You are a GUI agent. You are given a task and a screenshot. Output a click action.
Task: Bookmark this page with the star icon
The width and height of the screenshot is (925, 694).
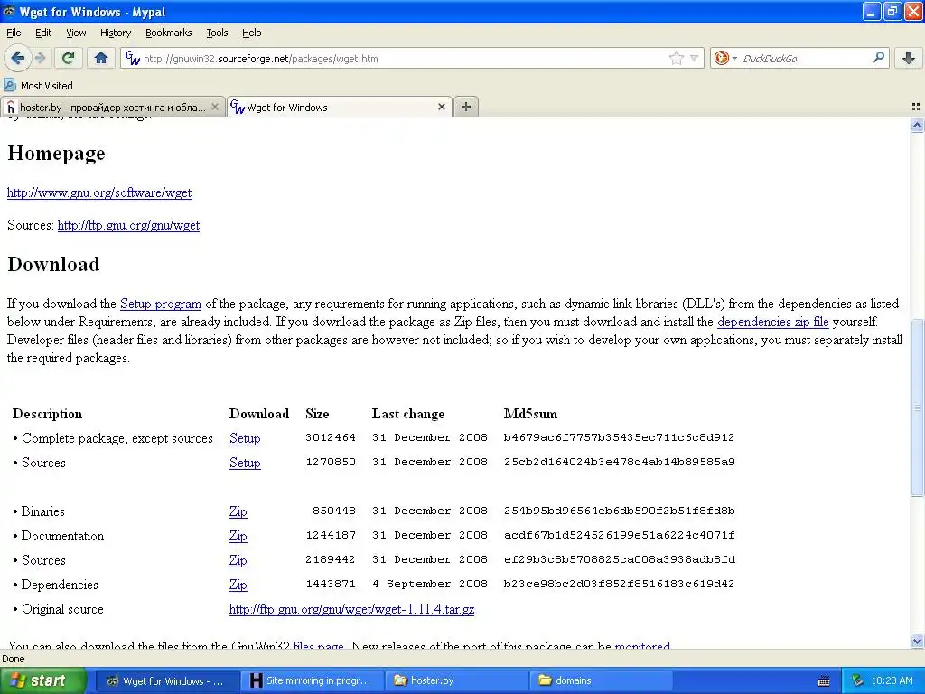[x=676, y=58]
